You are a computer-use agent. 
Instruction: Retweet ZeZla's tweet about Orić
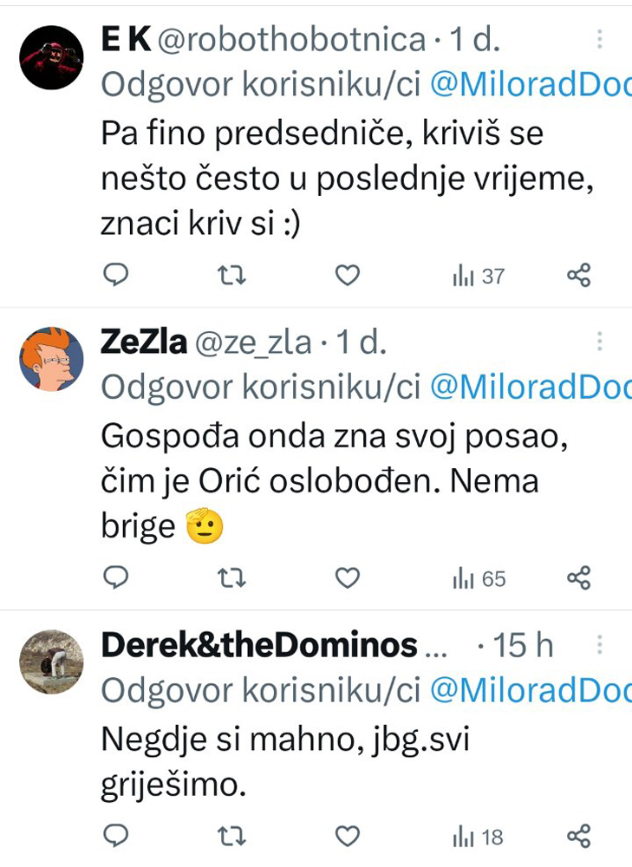(x=231, y=578)
